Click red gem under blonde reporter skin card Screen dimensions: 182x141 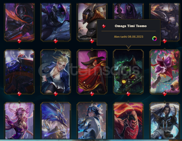pyautogui.click(x=55, y=94)
